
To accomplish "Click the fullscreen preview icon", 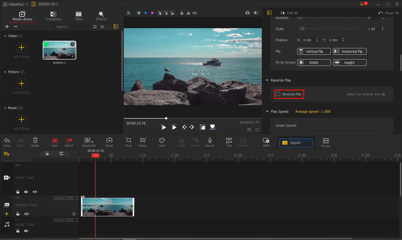I will pos(257,130).
